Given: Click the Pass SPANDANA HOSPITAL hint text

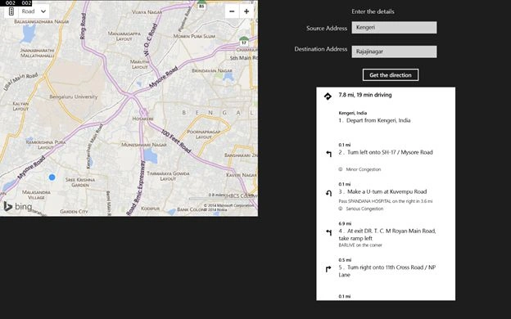Looking at the screenshot, I should pyautogui.click(x=386, y=201).
